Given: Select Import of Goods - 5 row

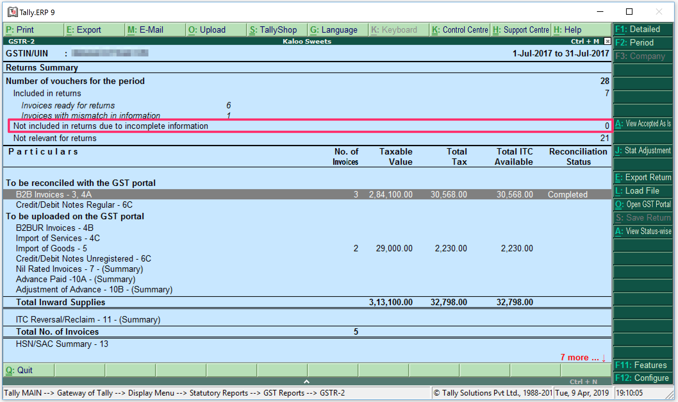Looking at the screenshot, I should [51, 248].
